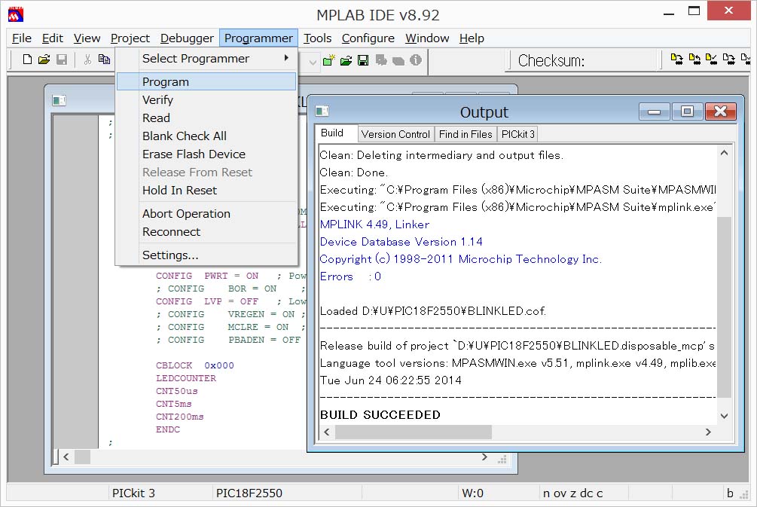The width and height of the screenshot is (757, 507).
Task: Click PICkit 3 in the status bar
Action: point(133,493)
